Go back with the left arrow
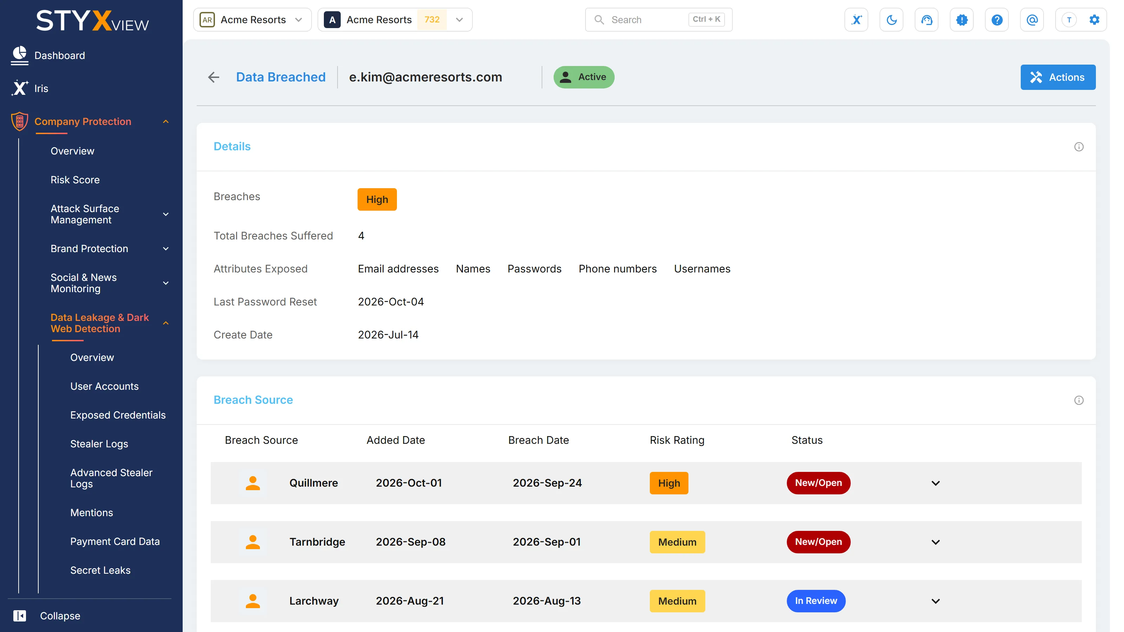This screenshot has width=1124, height=632. [x=214, y=77]
